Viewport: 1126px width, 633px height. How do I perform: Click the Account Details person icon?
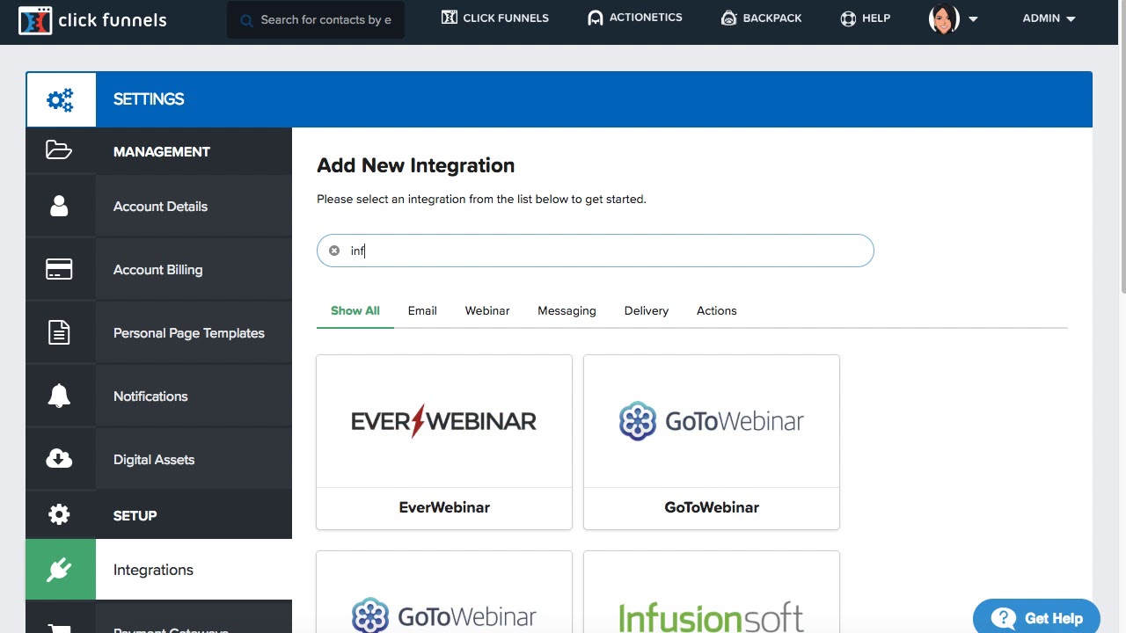(x=59, y=206)
